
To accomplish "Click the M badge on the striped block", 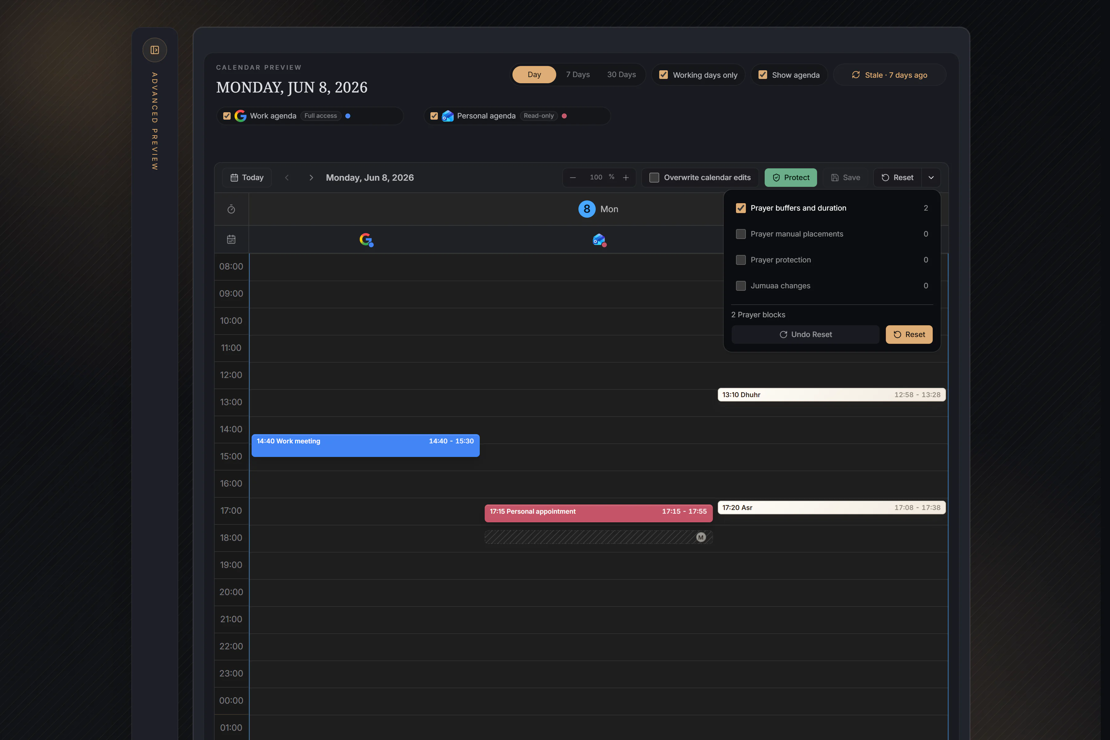I will (701, 537).
